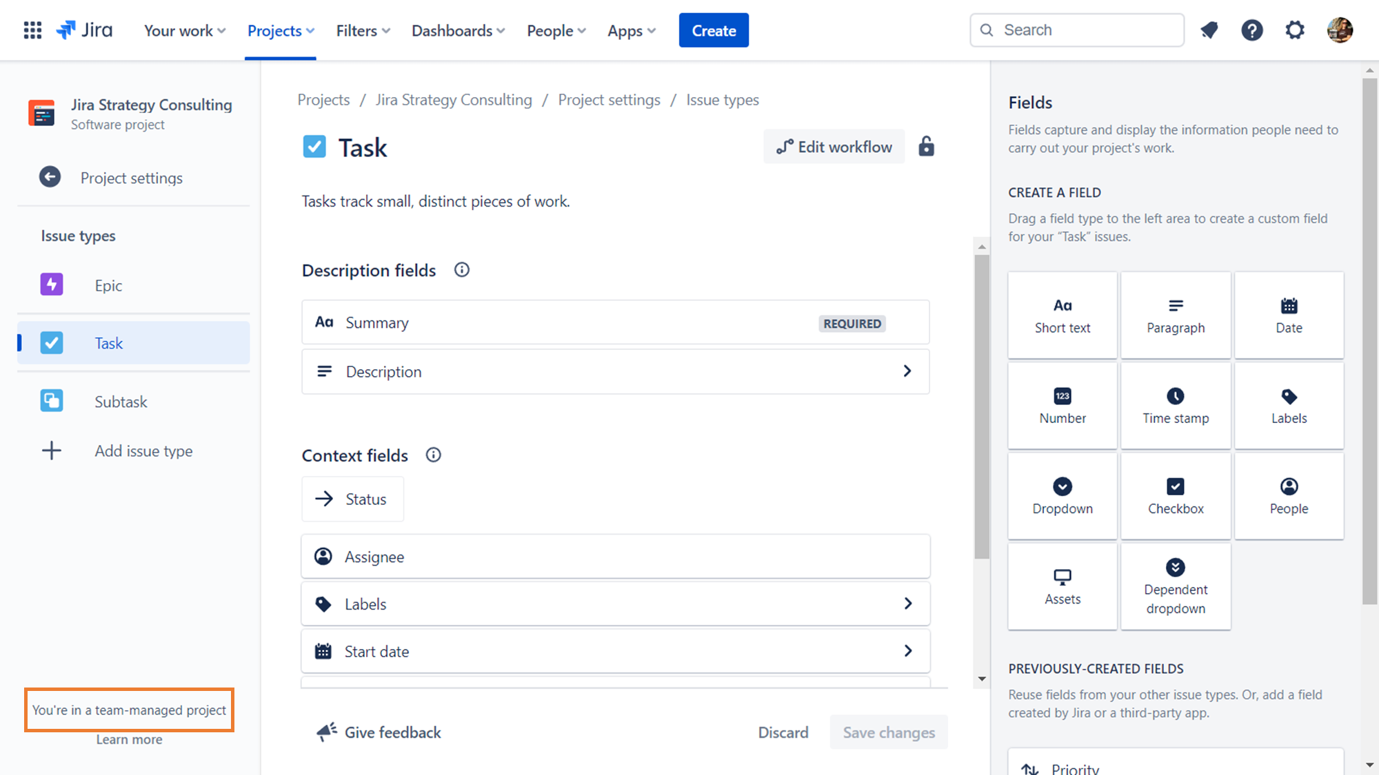Click into the Search input field
Image resolution: width=1379 pixels, height=775 pixels.
point(1086,30)
